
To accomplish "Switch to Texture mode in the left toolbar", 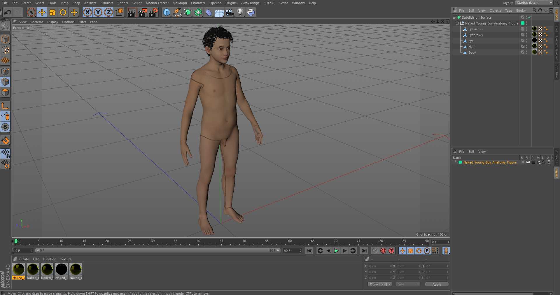I will (5, 50).
